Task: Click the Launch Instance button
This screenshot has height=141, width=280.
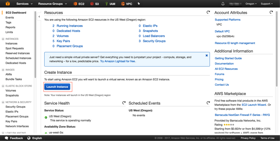Action: [57, 87]
